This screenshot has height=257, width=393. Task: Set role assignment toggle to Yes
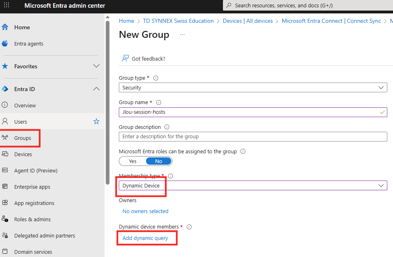coord(133,161)
